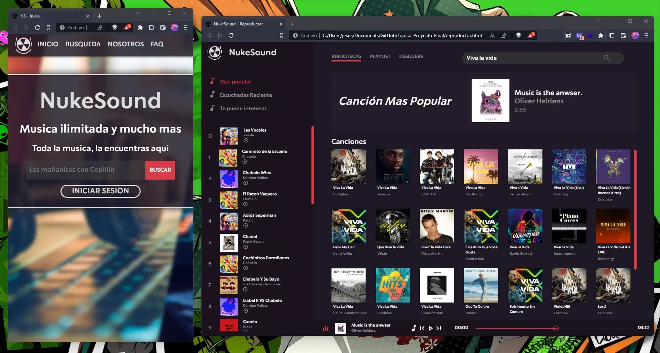Go to the previous track
This screenshot has height=353, width=660.
click(422, 328)
